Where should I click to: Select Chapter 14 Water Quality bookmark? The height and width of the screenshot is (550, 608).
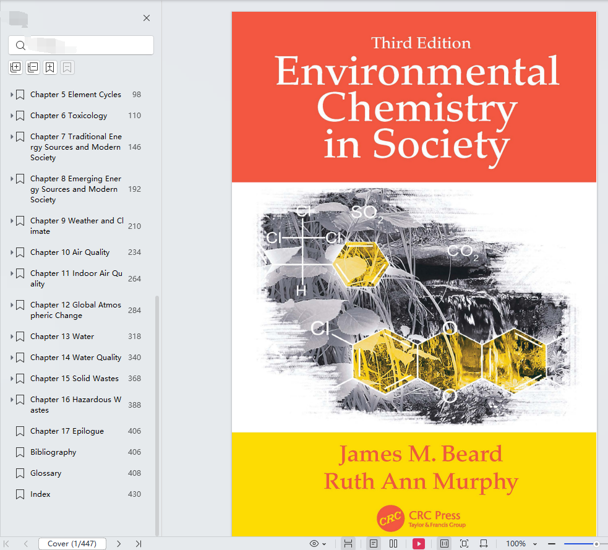(x=75, y=357)
